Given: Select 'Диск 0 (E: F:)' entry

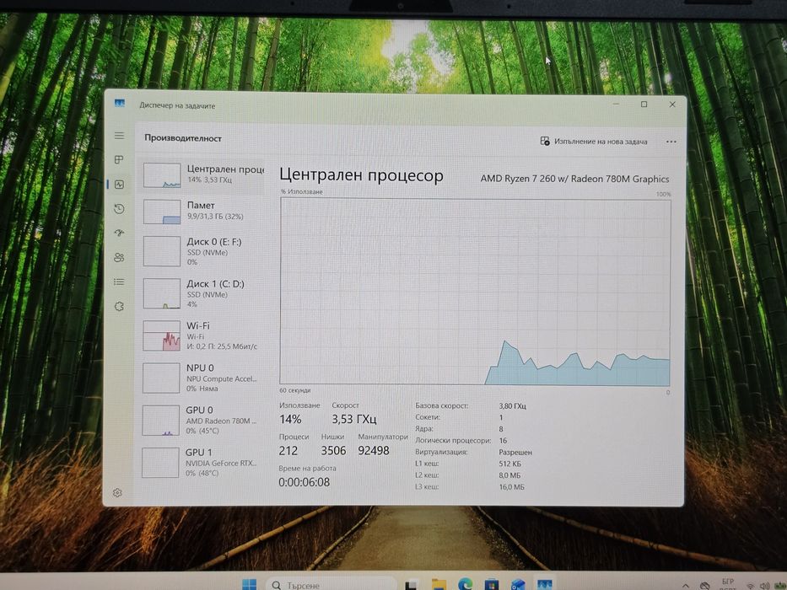Looking at the screenshot, I should 202,251.
